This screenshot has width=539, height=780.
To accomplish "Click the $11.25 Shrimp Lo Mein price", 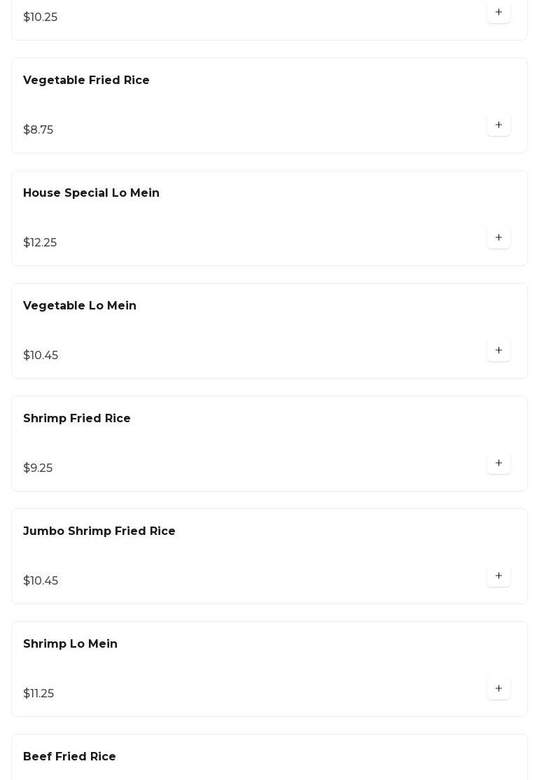I will click(x=38, y=694).
